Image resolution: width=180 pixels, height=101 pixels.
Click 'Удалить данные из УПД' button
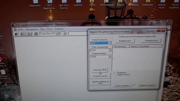[100, 82]
